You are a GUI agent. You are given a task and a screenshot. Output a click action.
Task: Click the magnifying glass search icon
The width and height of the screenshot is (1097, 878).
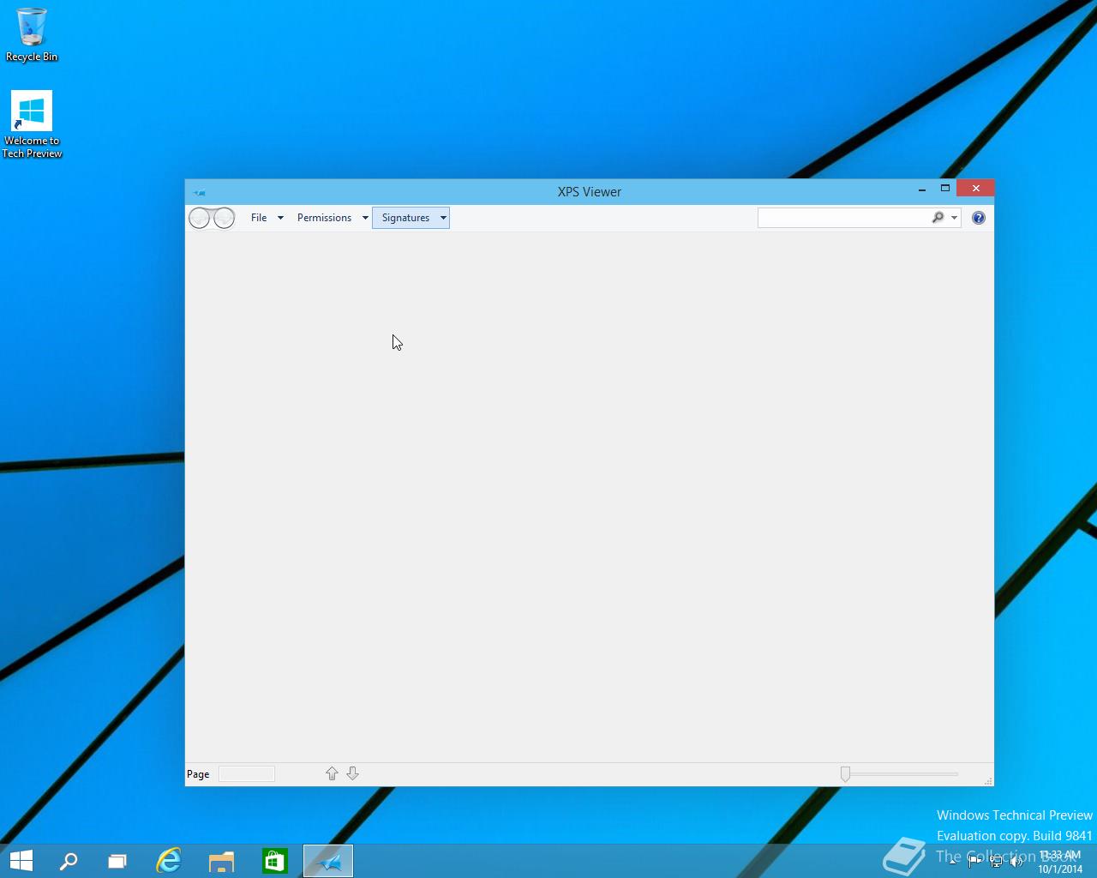[938, 218]
